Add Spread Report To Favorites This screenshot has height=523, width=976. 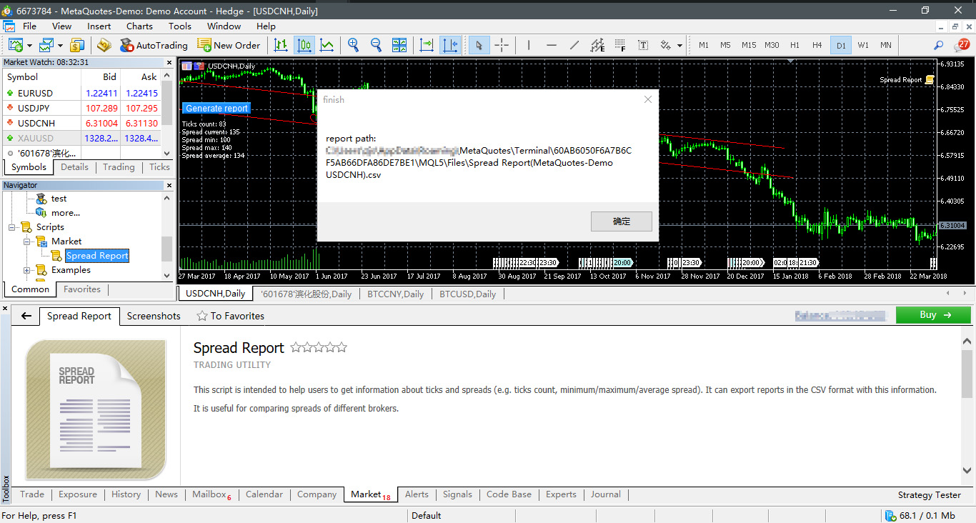(231, 316)
